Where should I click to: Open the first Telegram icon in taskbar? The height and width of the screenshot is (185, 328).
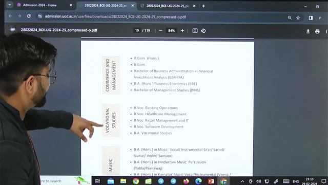160,181
